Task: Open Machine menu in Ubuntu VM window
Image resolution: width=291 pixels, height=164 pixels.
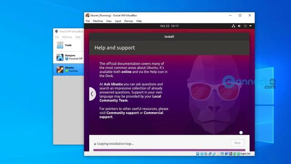Action: (98, 21)
